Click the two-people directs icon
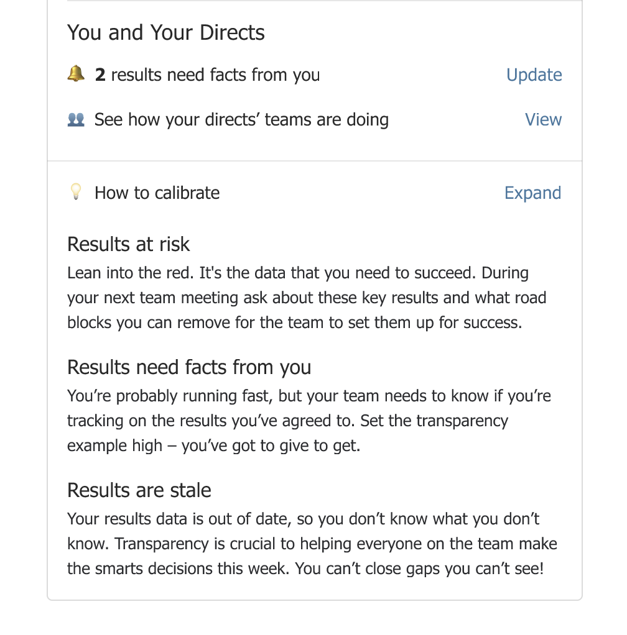 [76, 119]
